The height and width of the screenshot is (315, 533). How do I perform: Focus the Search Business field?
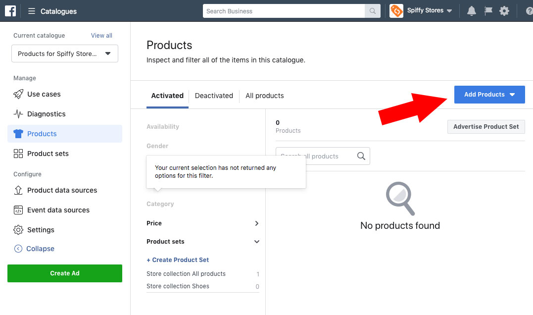click(x=284, y=11)
